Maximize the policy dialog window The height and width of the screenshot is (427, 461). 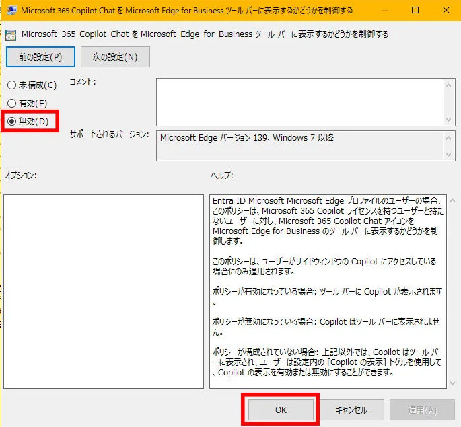click(x=415, y=10)
